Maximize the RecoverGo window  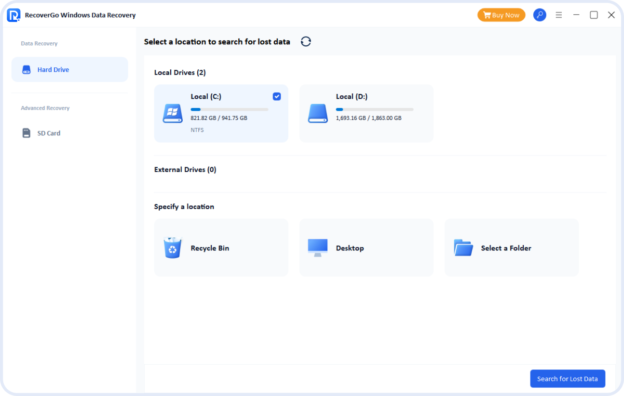(x=594, y=15)
